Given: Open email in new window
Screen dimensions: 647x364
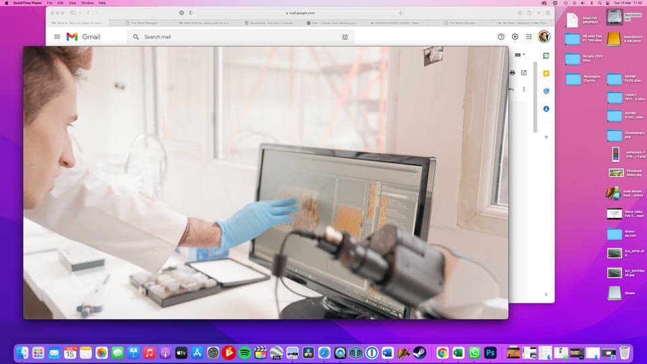Looking at the screenshot, I should tap(524, 73).
